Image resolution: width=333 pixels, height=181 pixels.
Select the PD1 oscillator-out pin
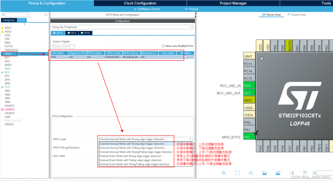pyautogui.click(x=249, y=93)
